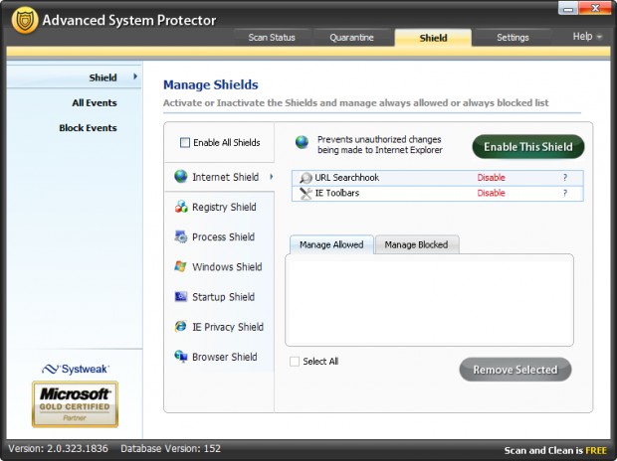This screenshot has height=461, width=617.
Task: Click the Registry Shield cubes icon
Action: pos(181,207)
